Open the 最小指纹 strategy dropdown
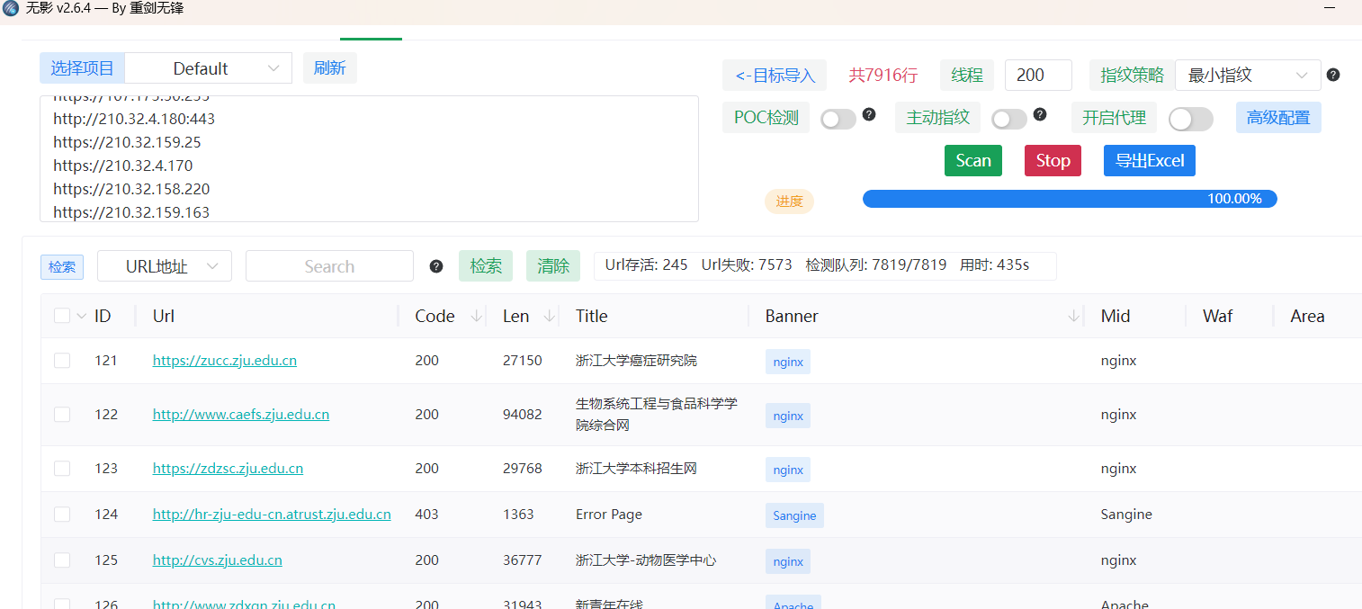Image resolution: width=1362 pixels, height=609 pixels. click(x=1248, y=76)
